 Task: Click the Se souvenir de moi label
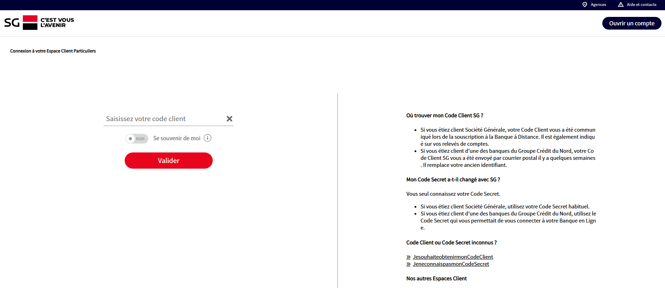(177, 138)
